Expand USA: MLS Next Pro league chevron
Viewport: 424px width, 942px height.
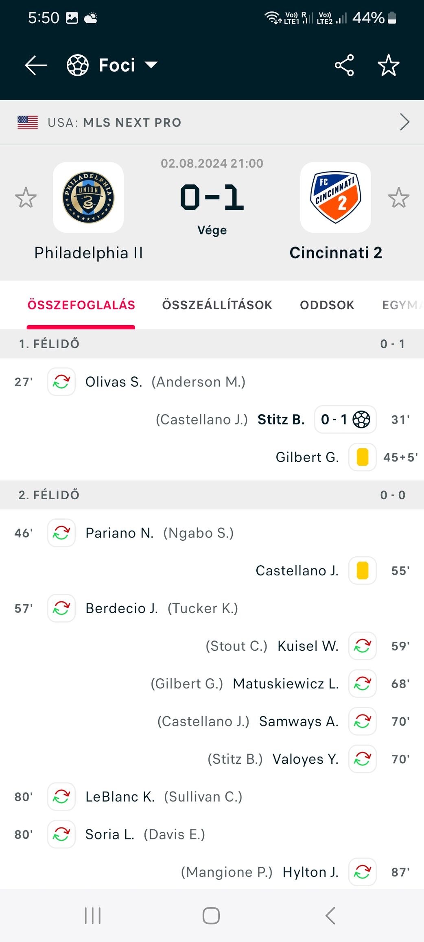404,122
